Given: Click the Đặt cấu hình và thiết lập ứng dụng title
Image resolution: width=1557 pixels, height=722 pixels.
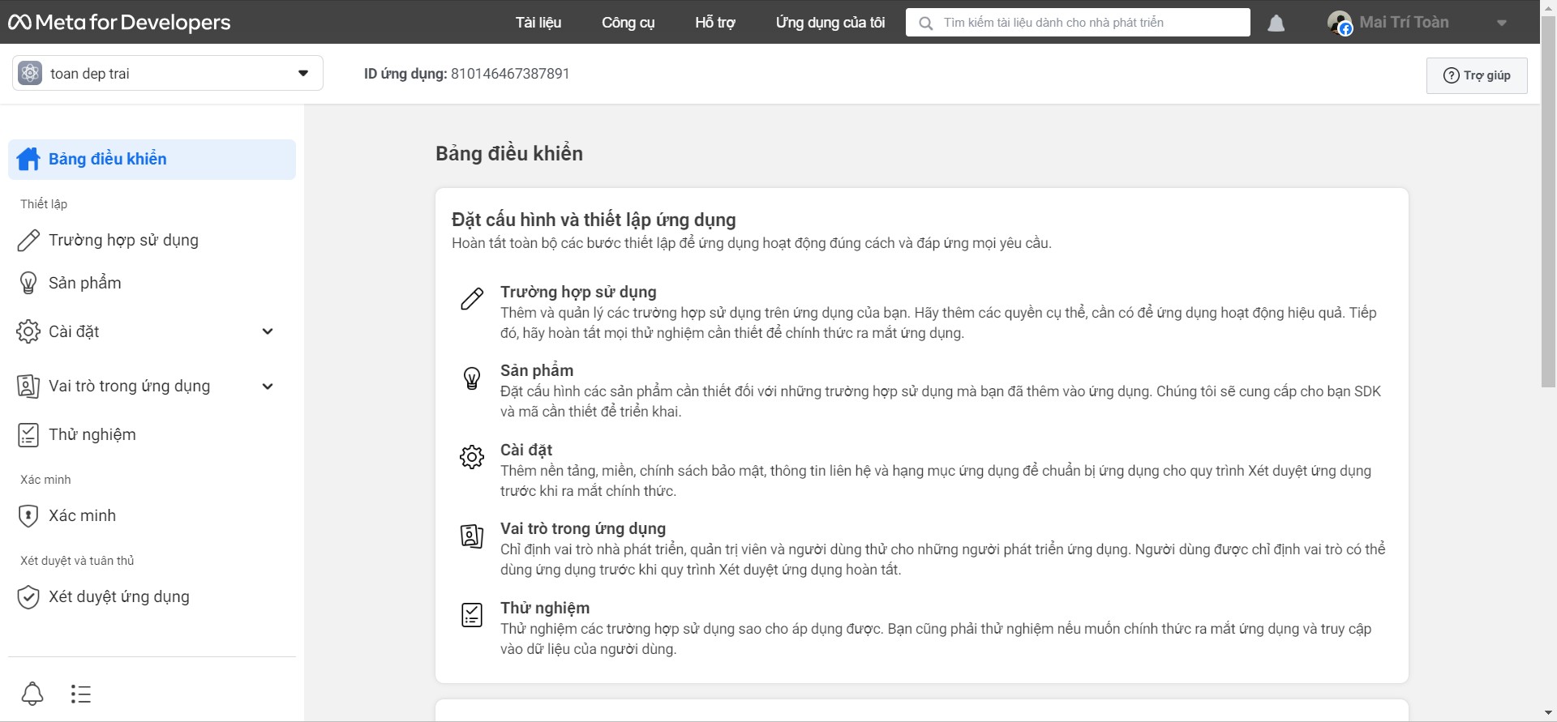Looking at the screenshot, I should pos(594,220).
